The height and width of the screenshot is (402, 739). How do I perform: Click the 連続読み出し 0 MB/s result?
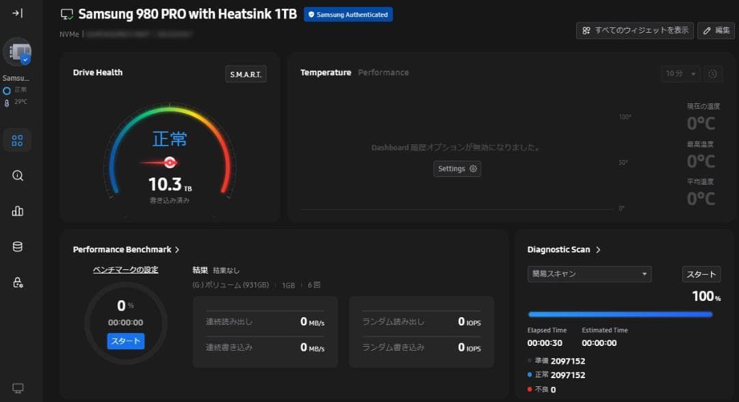[x=265, y=321]
